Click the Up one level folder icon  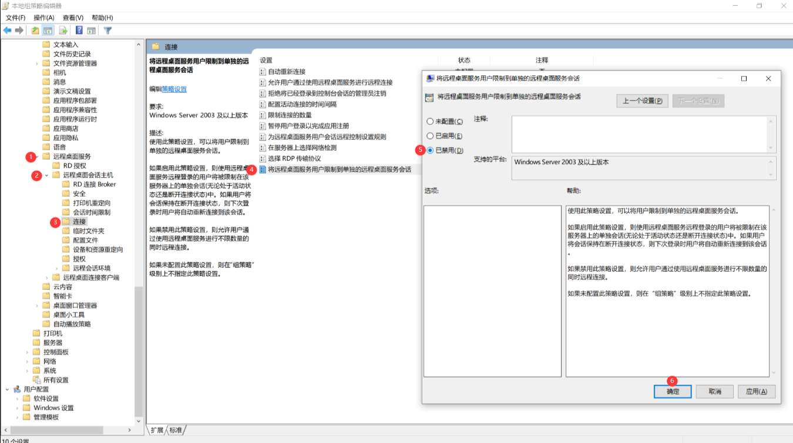click(x=35, y=31)
